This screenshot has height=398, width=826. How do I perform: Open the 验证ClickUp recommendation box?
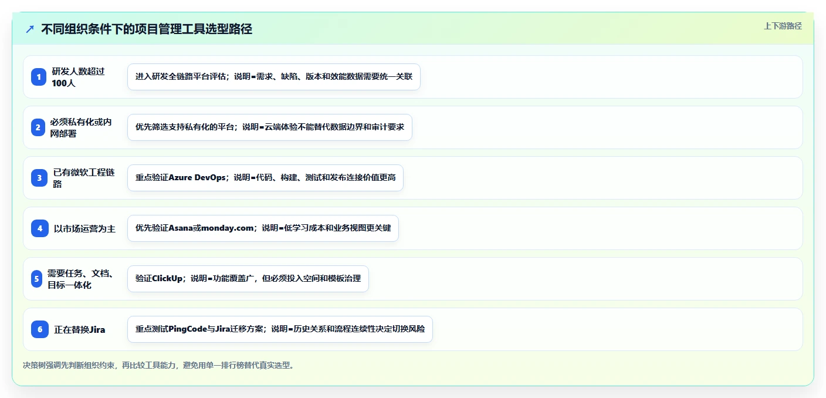(248, 279)
